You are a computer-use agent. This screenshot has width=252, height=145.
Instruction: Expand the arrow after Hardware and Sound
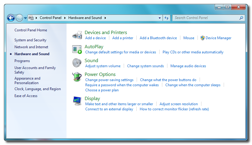[105, 18]
